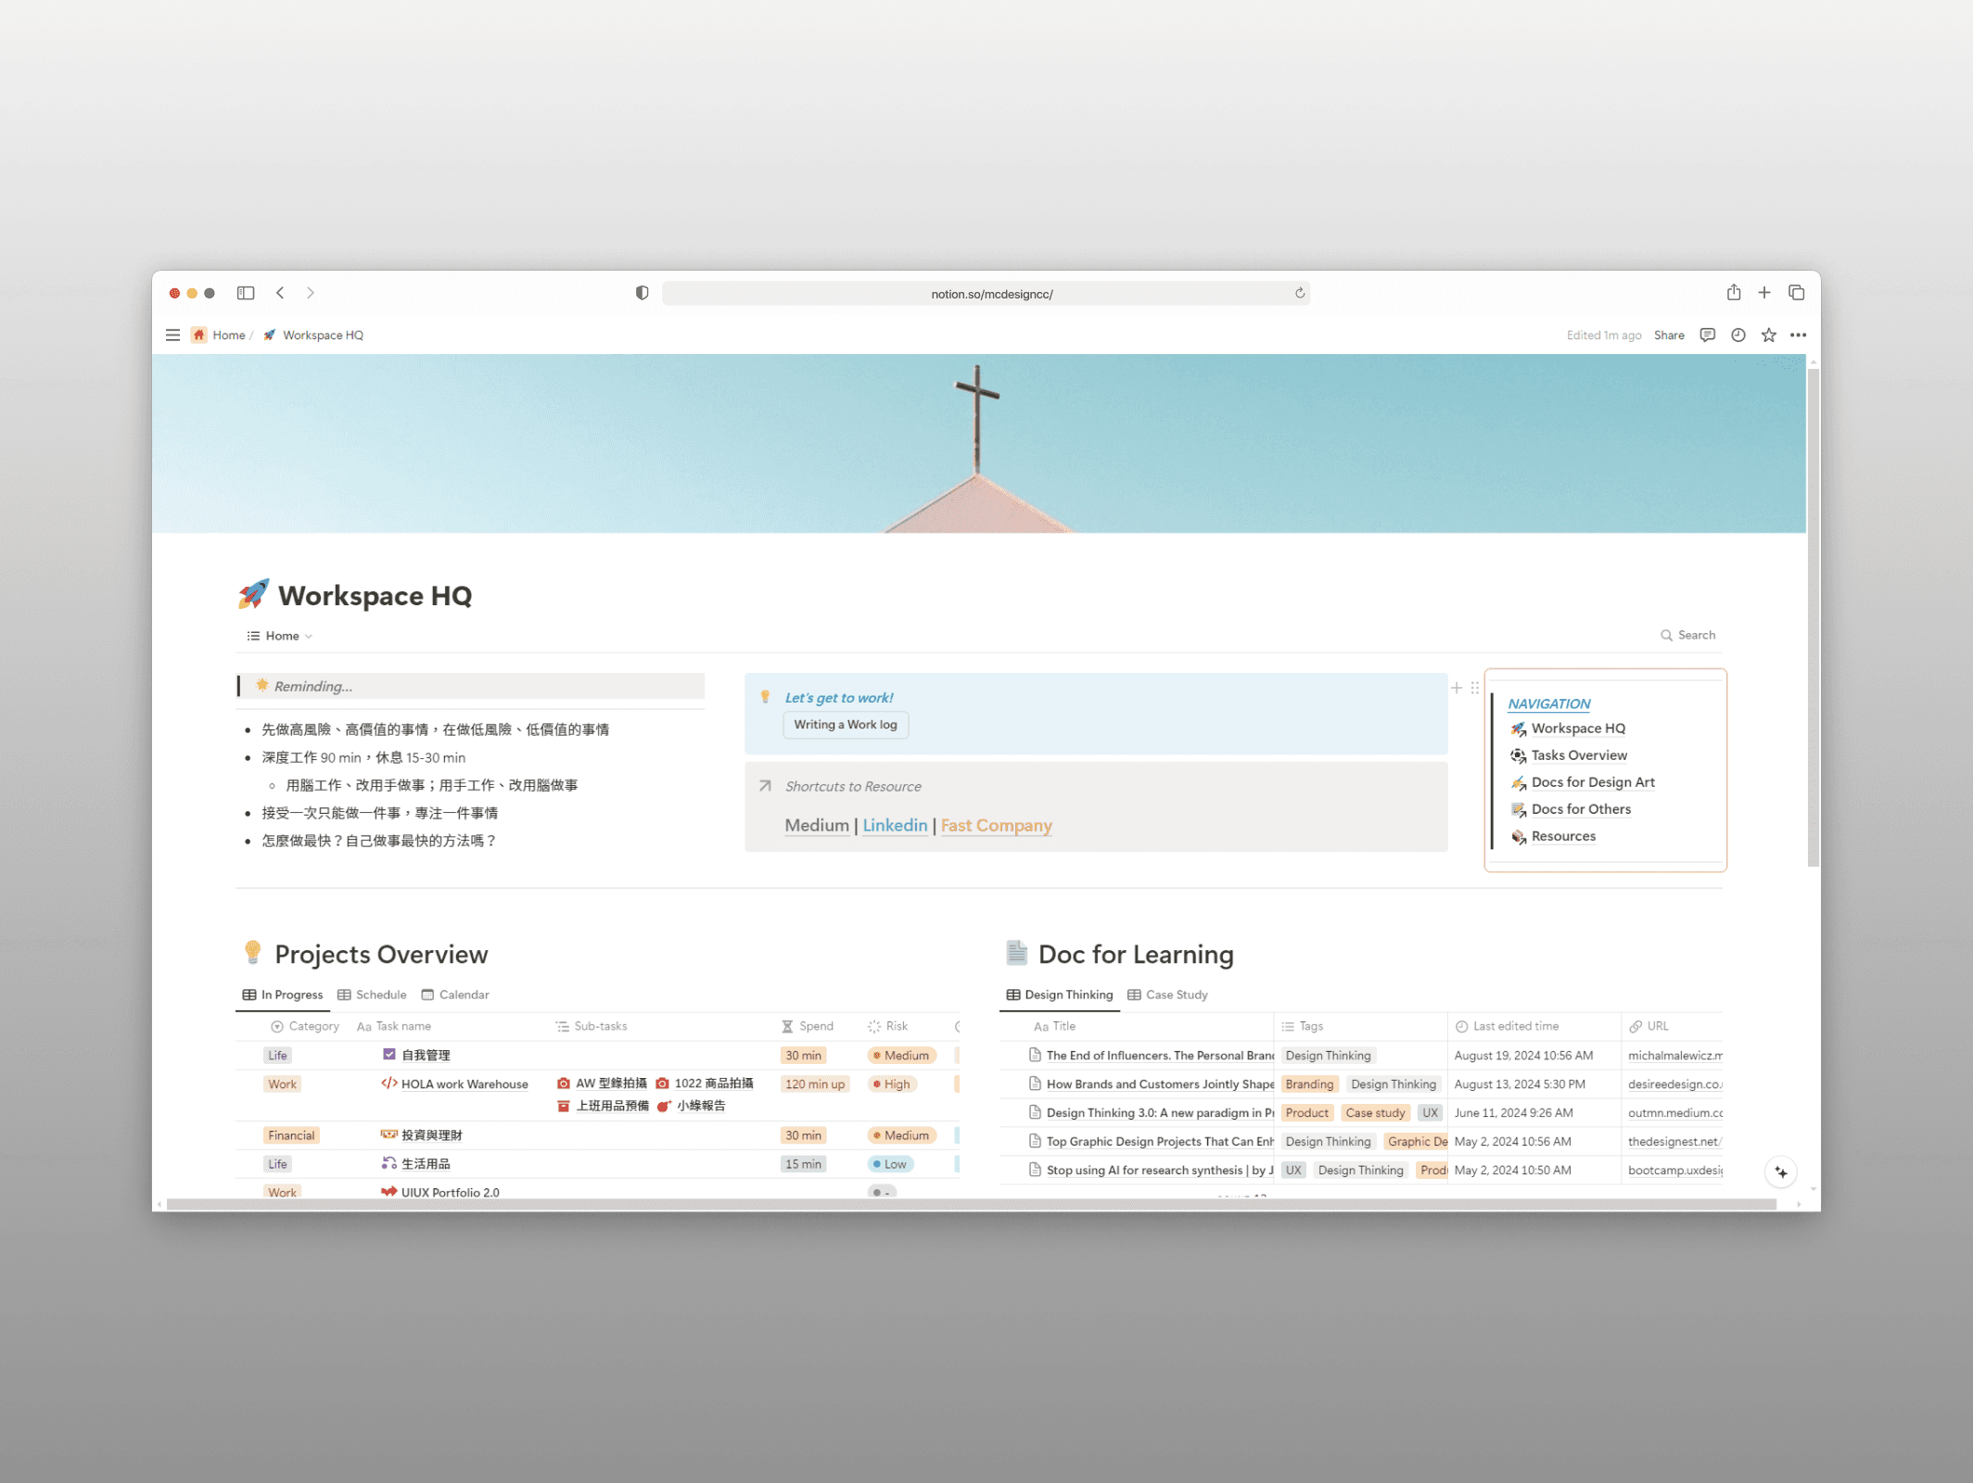1973x1483 pixels.
Task: Select the orange Branding tag pill
Action: click(1308, 1084)
